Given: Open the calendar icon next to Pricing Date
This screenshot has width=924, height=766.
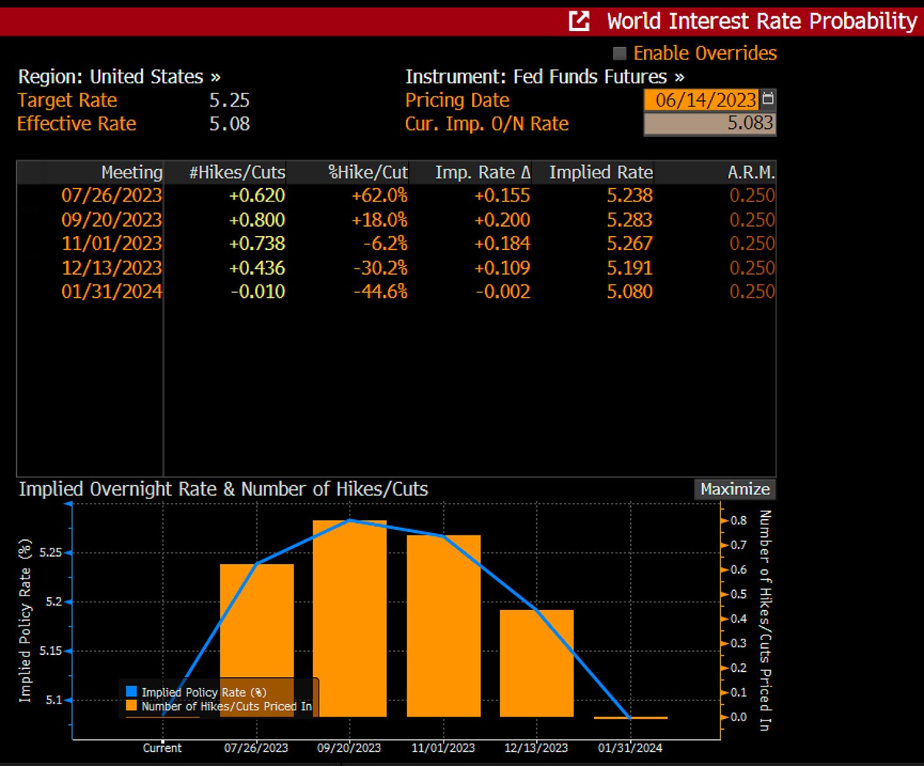Looking at the screenshot, I should pyautogui.click(x=768, y=99).
